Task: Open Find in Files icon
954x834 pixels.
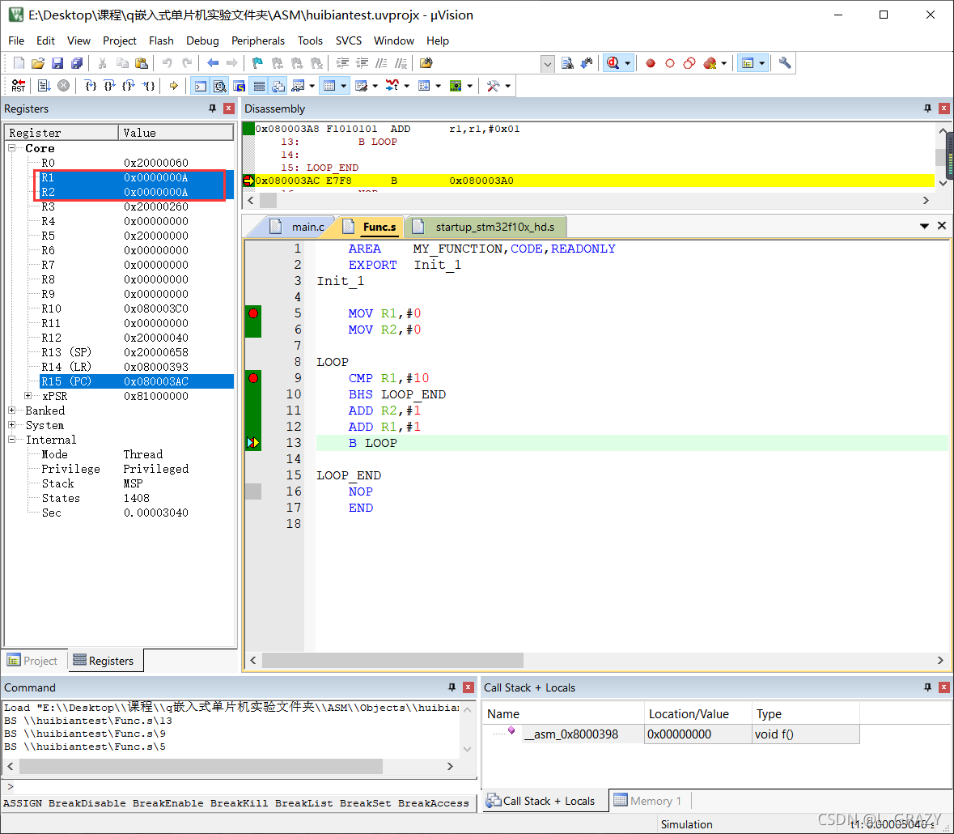Action: tap(426, 62)
